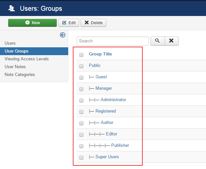Check the Super Users row checkbox

[x=81, y=158]
